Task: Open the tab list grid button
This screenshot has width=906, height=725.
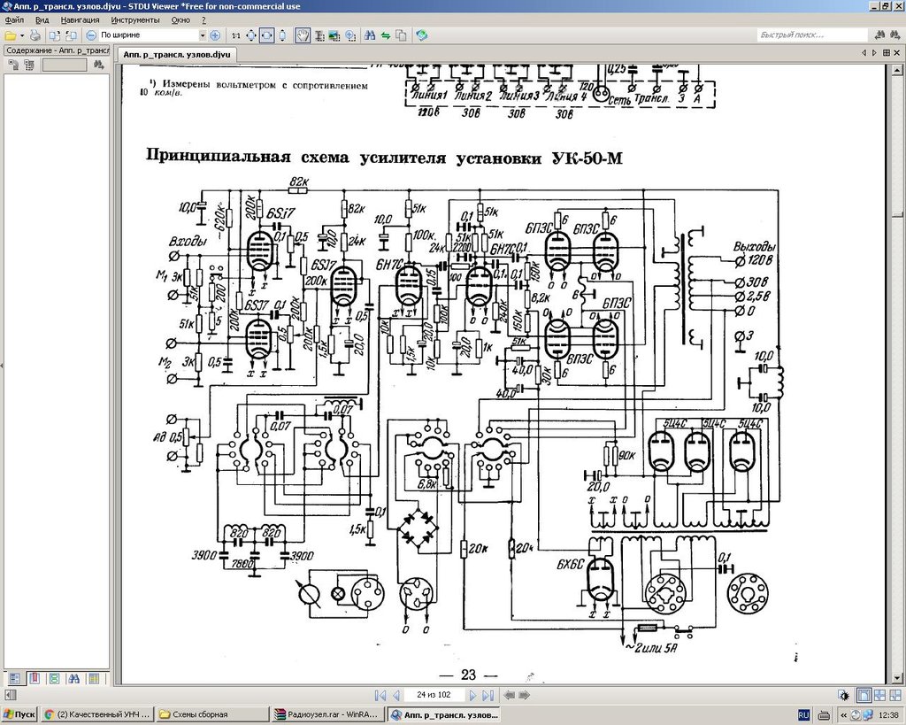Action: [x=886, y=53]
